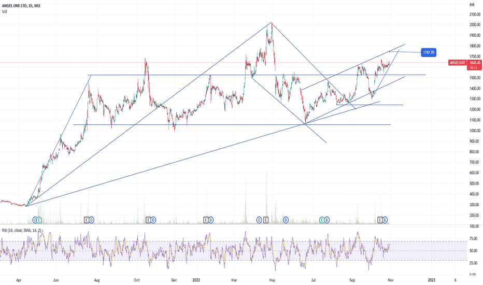Click the earnings E marker near October 2021
Image resolution: width=483 pixels, height=285 pixels.
point(148,220)
